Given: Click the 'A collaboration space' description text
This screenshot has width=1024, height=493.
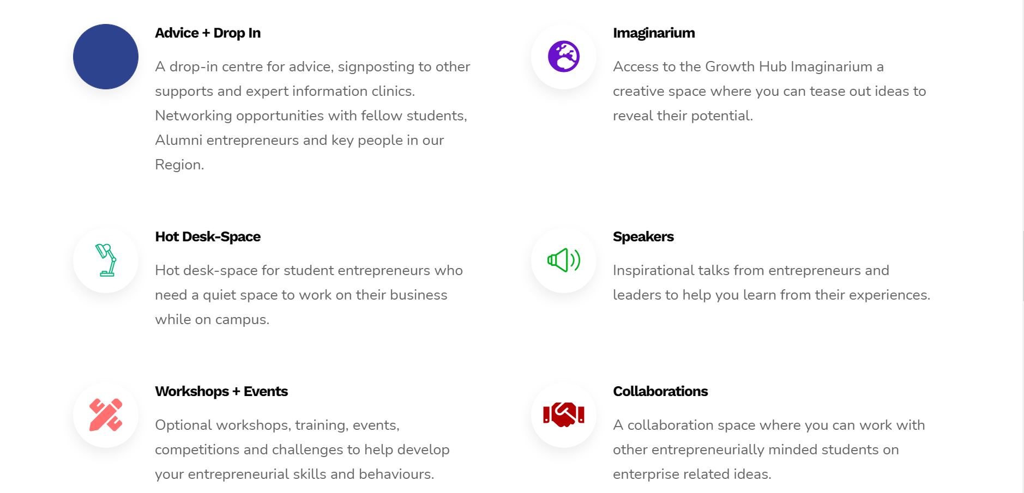Looking at the screenshot, I should tap(769, 449).
